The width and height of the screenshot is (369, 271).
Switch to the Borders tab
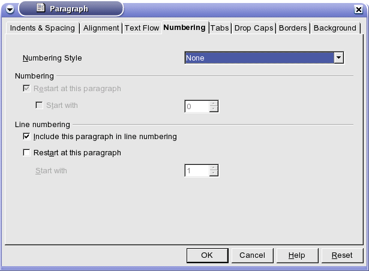pyautogui.click(x=293, y=28)
